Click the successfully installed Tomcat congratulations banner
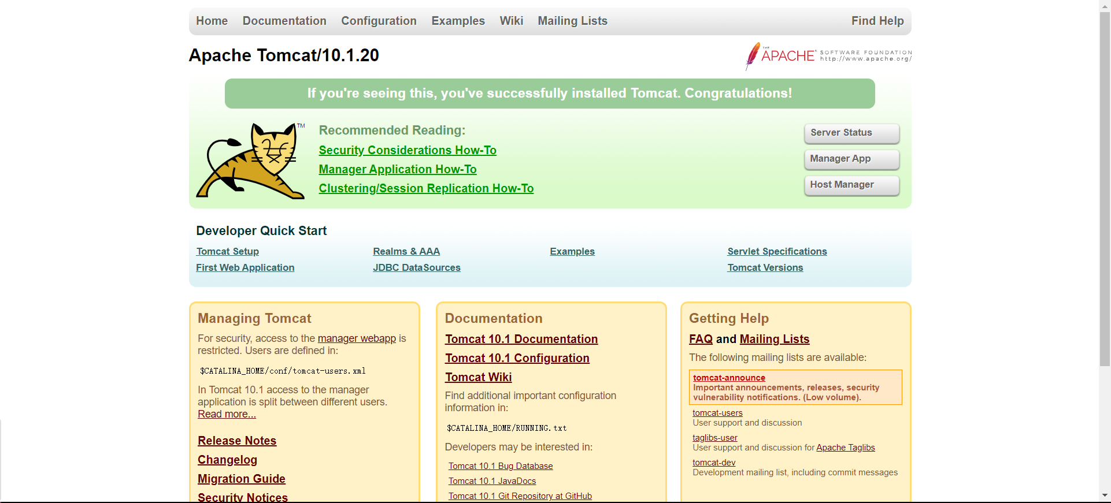The width and height of the screenshot is (1111, 503). tap(550, 94)
